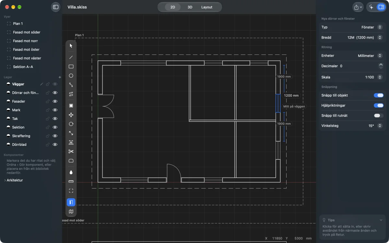
Task: Click the upper 1900 mm dimension label
Action: tap(284, 77)
